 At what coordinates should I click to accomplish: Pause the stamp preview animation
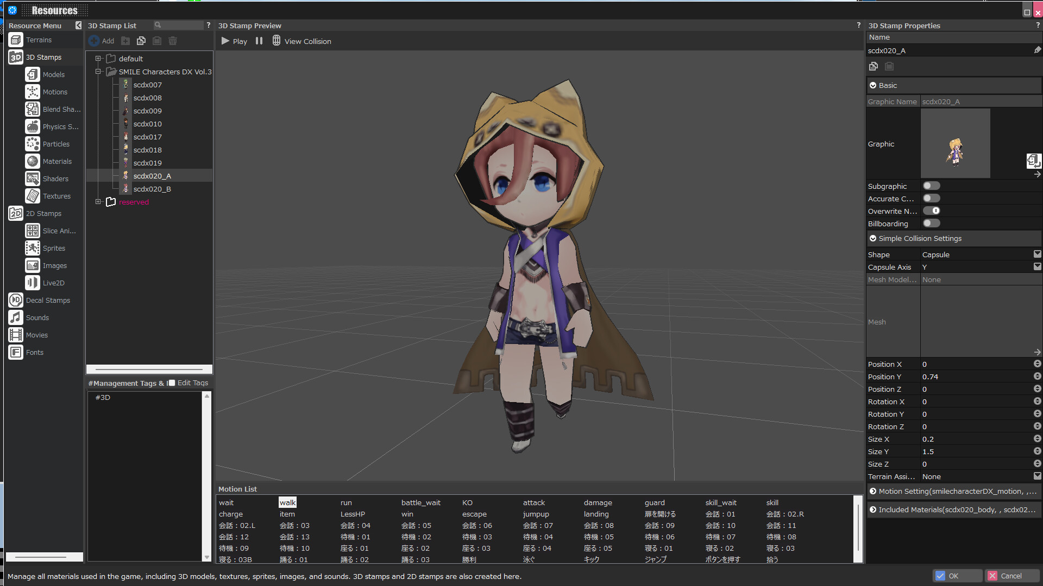pos(259,41)
